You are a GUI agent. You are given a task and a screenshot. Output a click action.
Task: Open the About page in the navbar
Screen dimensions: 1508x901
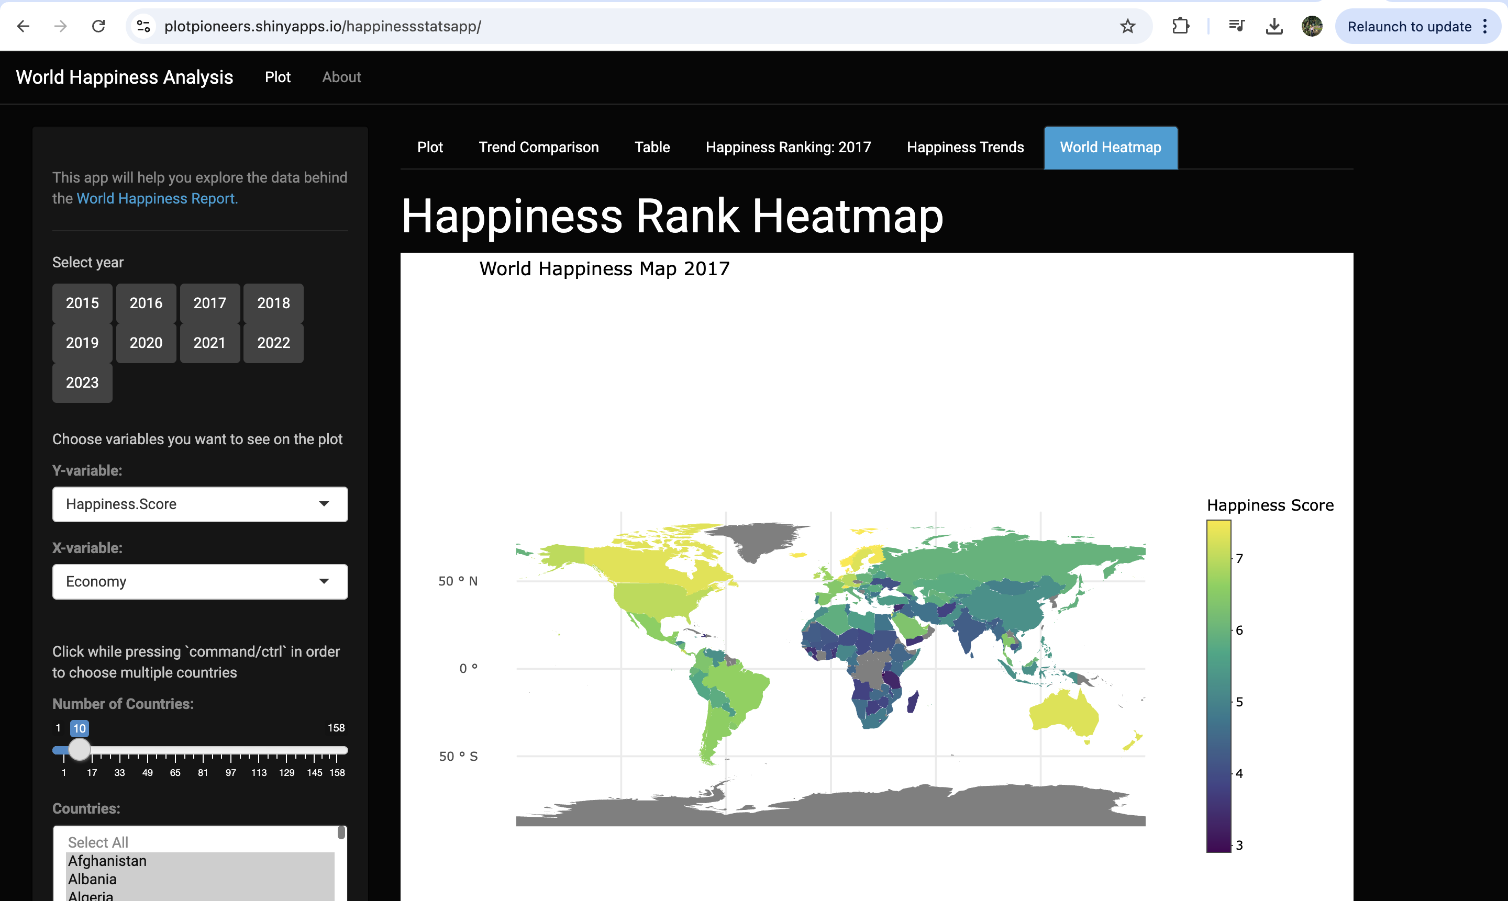point(341,77)
